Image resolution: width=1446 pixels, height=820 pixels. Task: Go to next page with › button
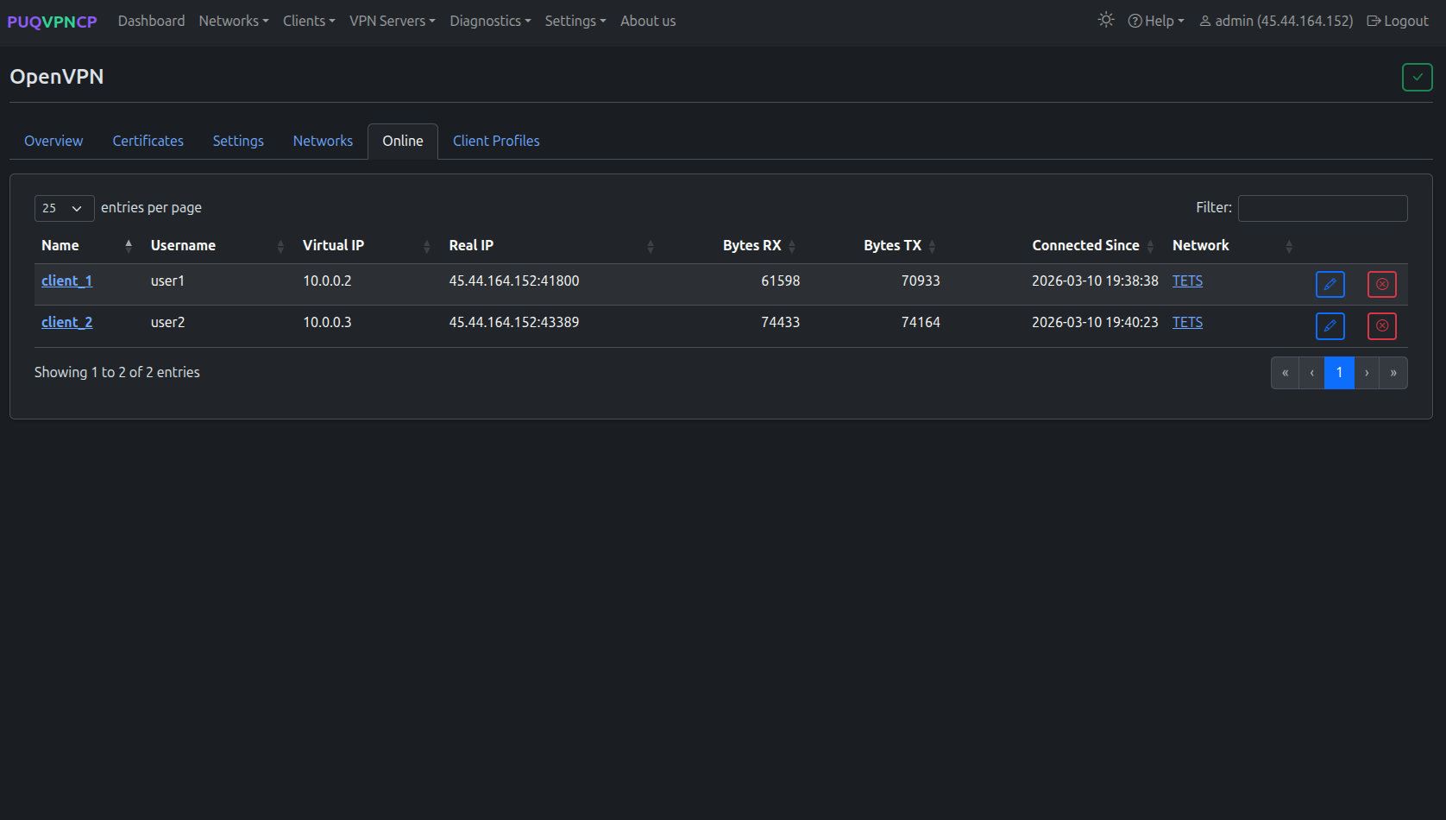1367,373
